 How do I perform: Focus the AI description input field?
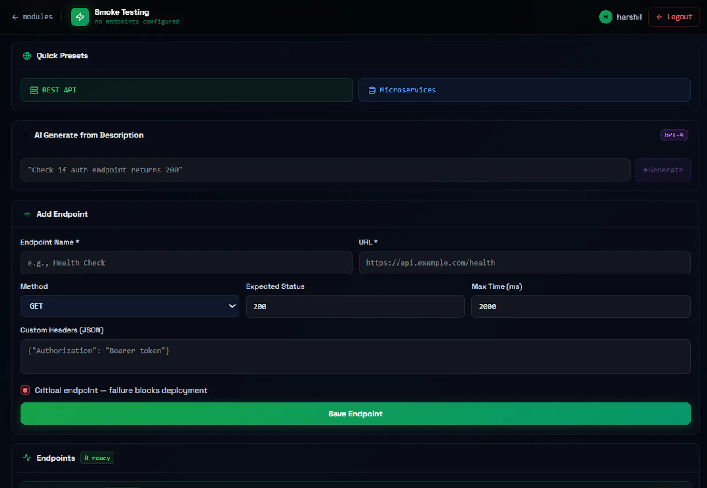click(x=325, y=170)
